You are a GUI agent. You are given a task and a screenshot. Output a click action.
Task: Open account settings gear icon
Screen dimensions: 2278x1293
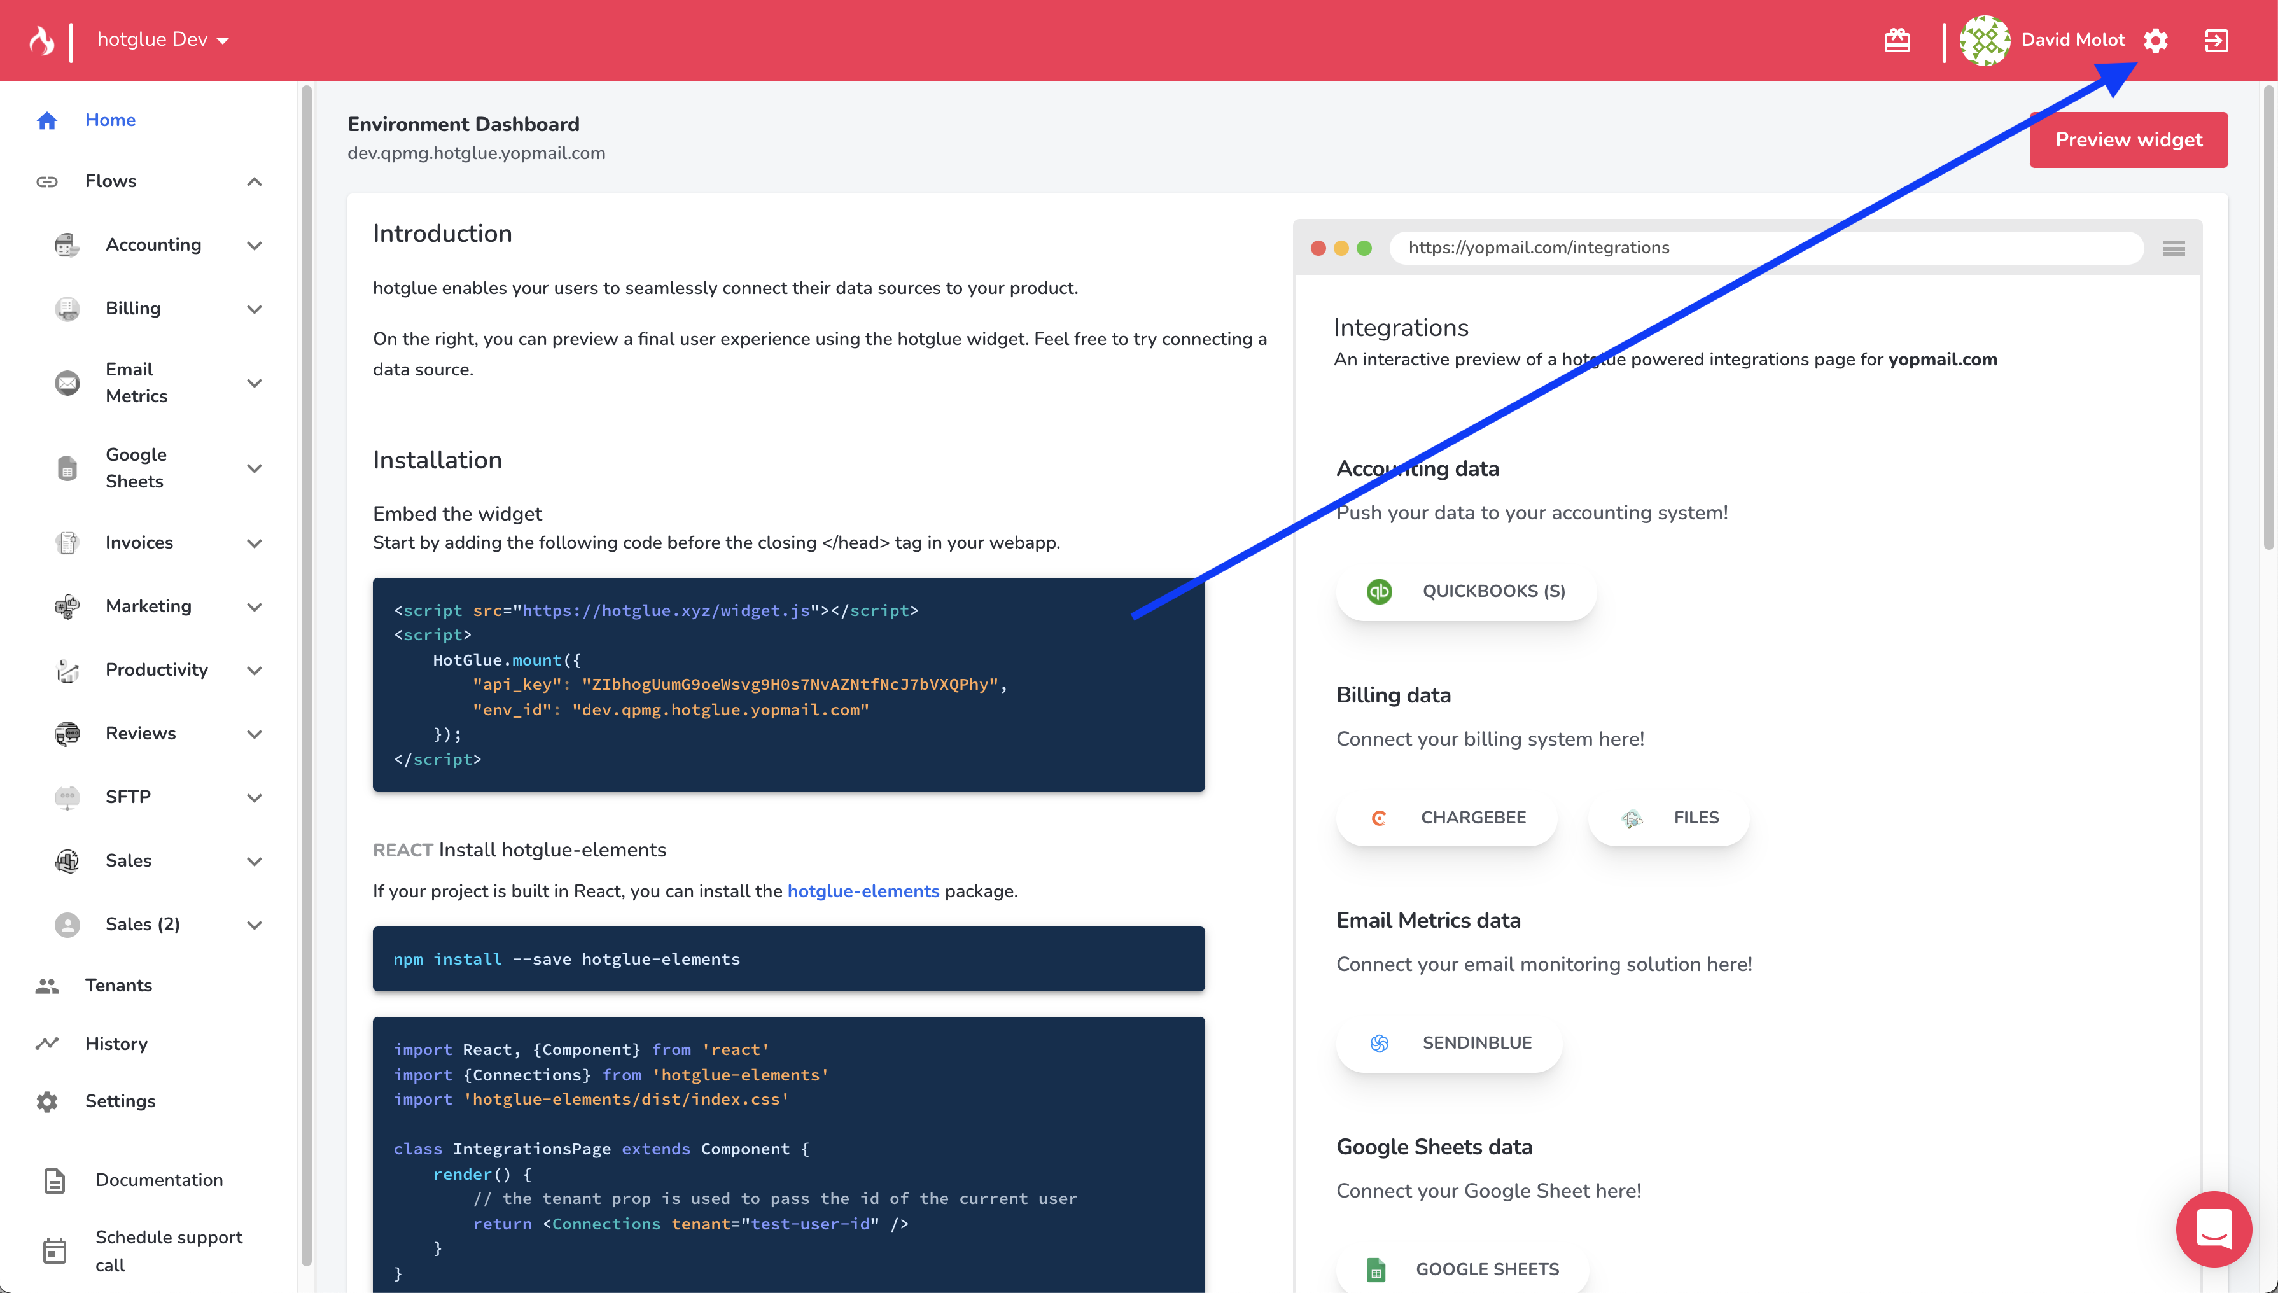tap(2155, 40)
